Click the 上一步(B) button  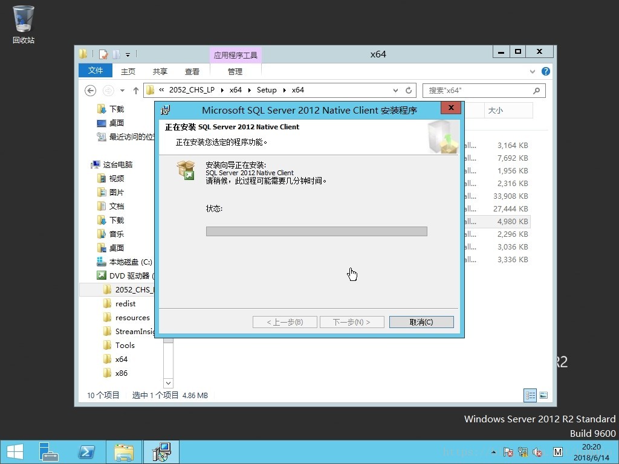click(285, 322)
